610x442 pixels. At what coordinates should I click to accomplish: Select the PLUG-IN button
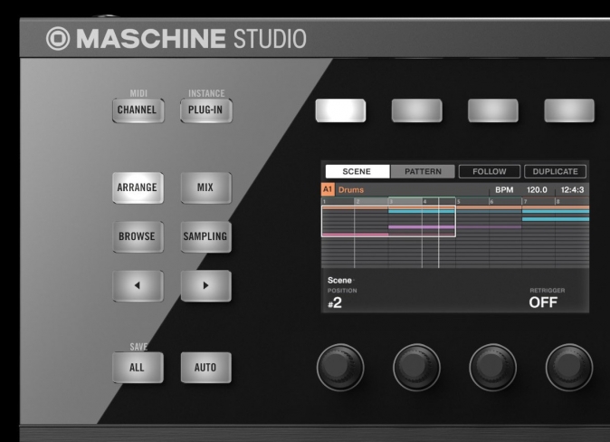tap(206, 110)
